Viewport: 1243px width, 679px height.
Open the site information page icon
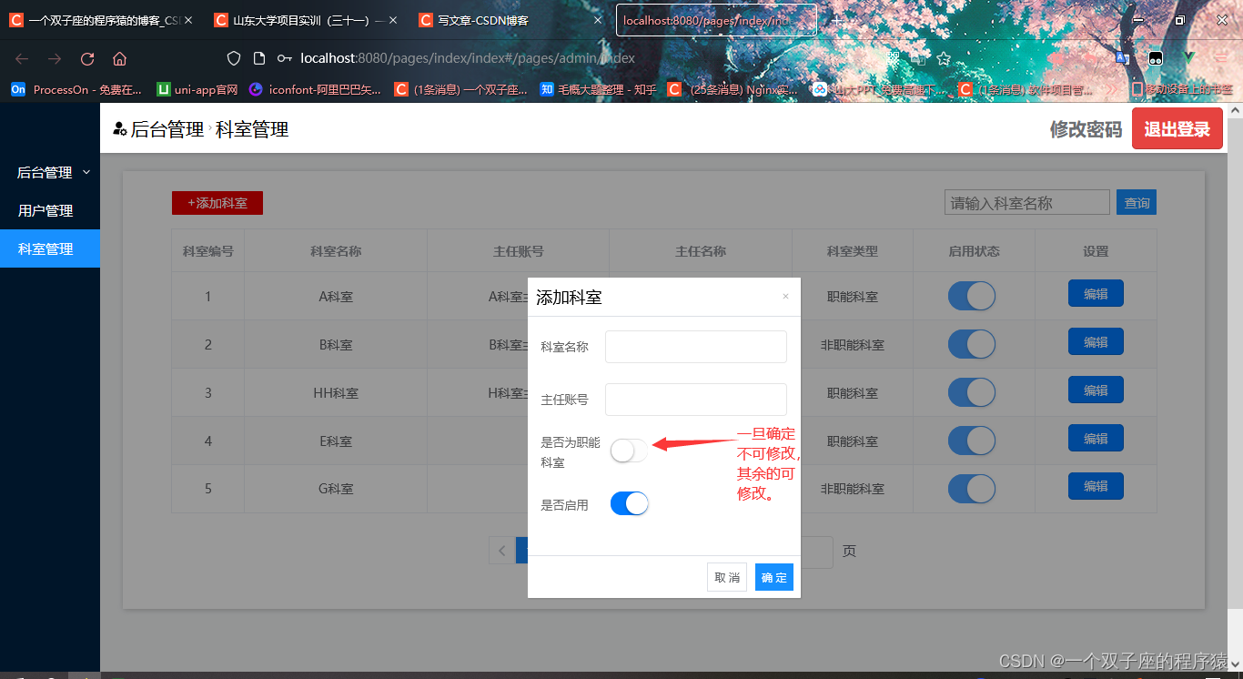point(259,58)
